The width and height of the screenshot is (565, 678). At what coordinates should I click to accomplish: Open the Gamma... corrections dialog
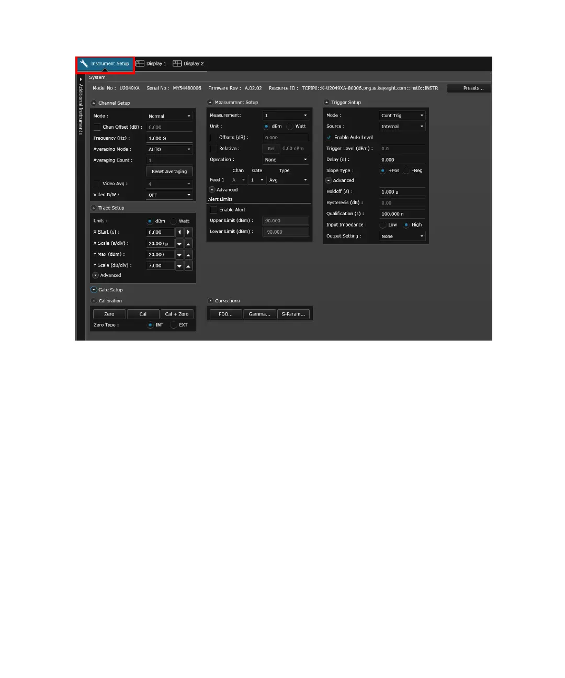click(259, 314)
